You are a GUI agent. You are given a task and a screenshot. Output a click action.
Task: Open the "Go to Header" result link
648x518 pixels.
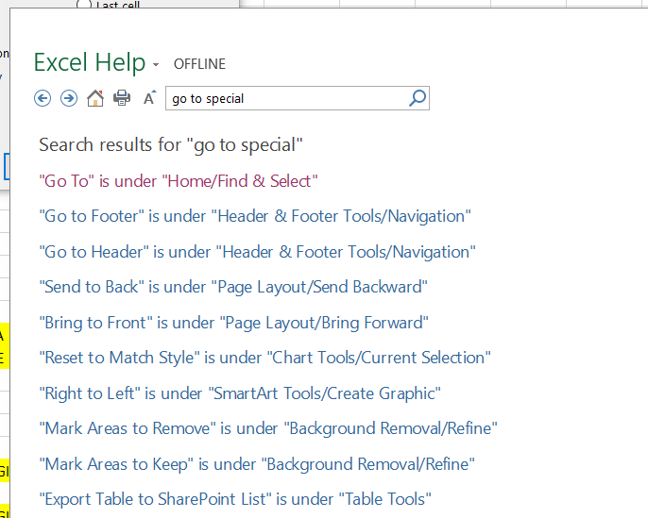pos(257,252)
